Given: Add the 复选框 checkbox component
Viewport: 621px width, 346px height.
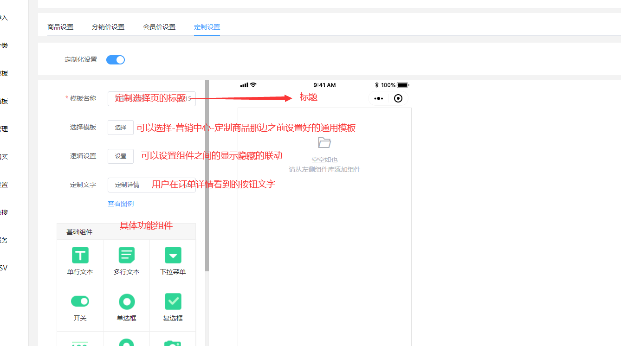Looking at the screenshot, I should point(173,308).
